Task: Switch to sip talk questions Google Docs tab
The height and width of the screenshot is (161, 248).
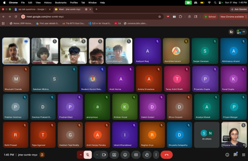Action: pos(32,9)
